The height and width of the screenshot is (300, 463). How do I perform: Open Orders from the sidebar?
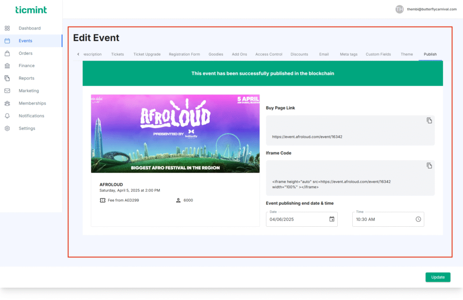pyautogui.click(x=25, y=53)
